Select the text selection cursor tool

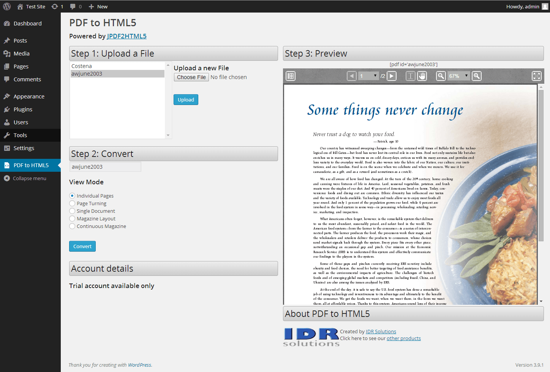(410, 76)
